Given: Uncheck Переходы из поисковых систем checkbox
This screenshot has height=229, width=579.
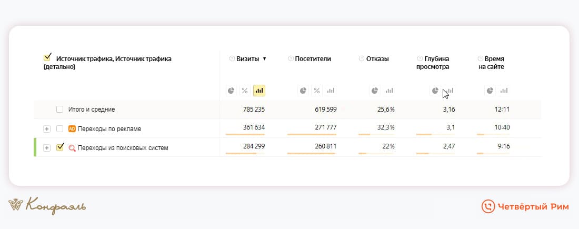Looking at the screenshot, I should click(60, 147).
